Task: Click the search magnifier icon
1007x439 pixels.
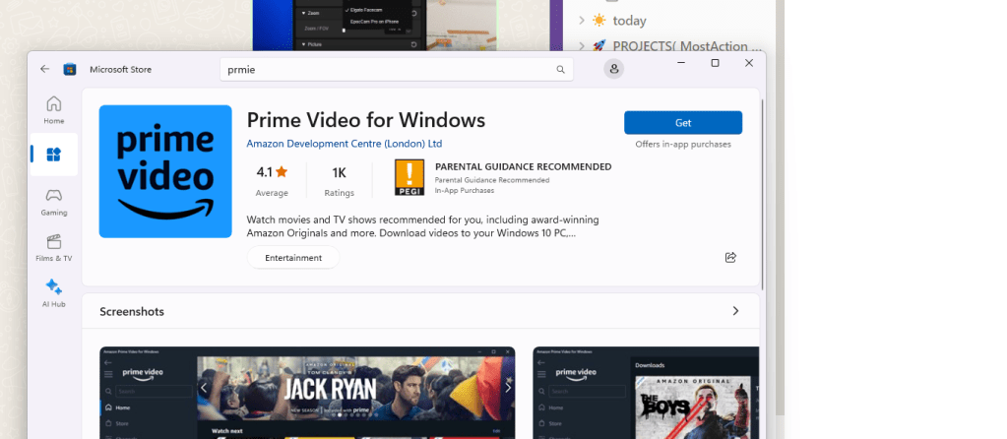Action: tap(561, 69)
